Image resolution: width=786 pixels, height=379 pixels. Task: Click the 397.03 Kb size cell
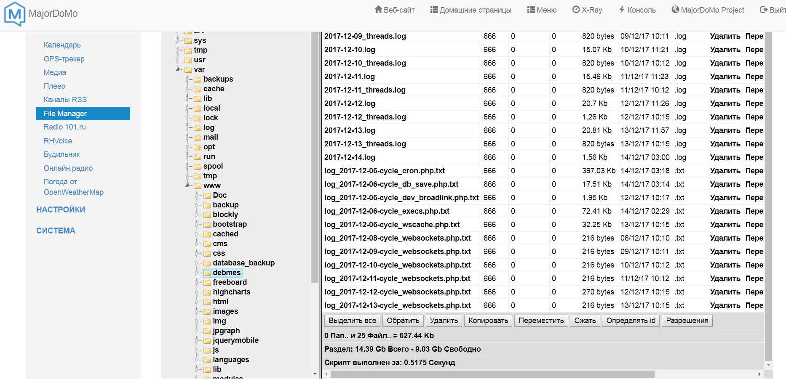pyautogui.click(x=599, y=171)
